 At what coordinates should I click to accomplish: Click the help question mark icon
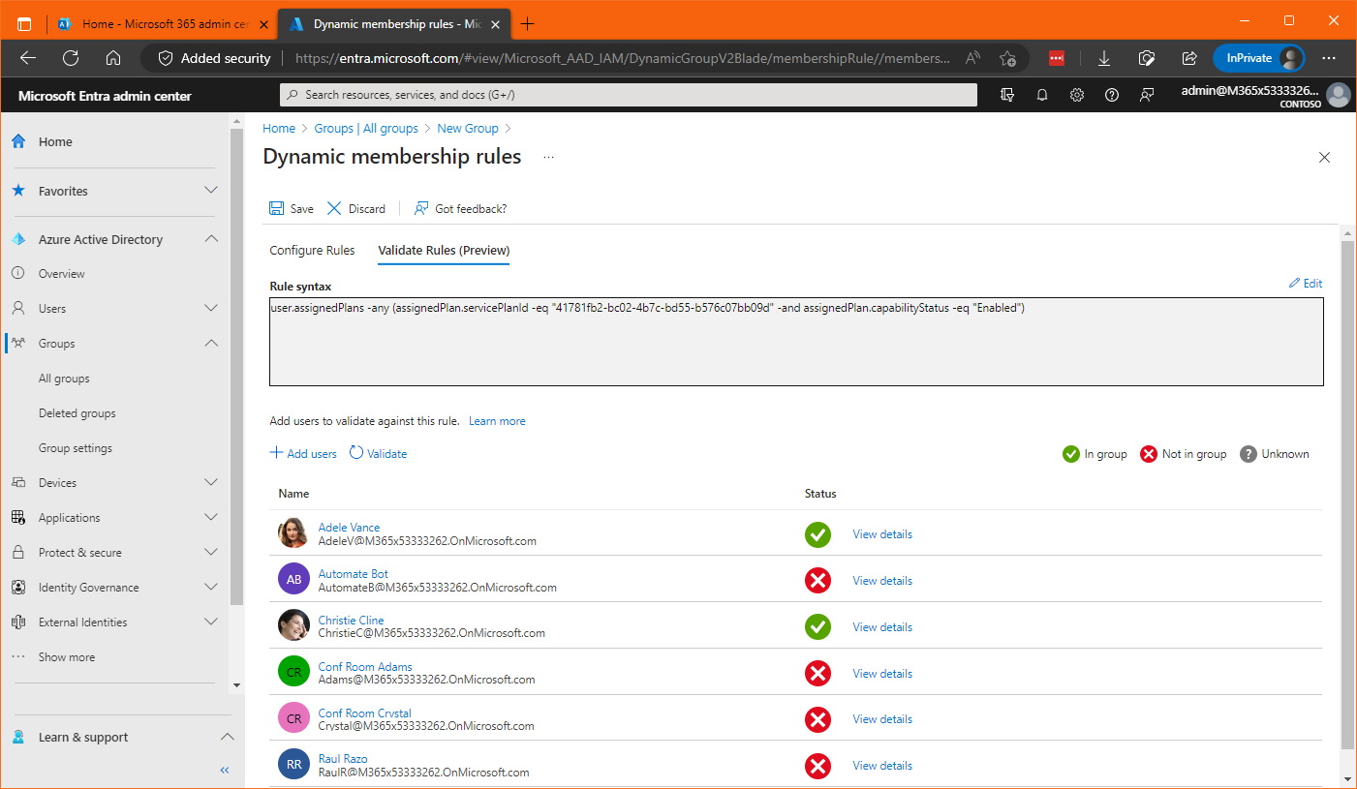pyautogui.click(x=1112, y=95)
